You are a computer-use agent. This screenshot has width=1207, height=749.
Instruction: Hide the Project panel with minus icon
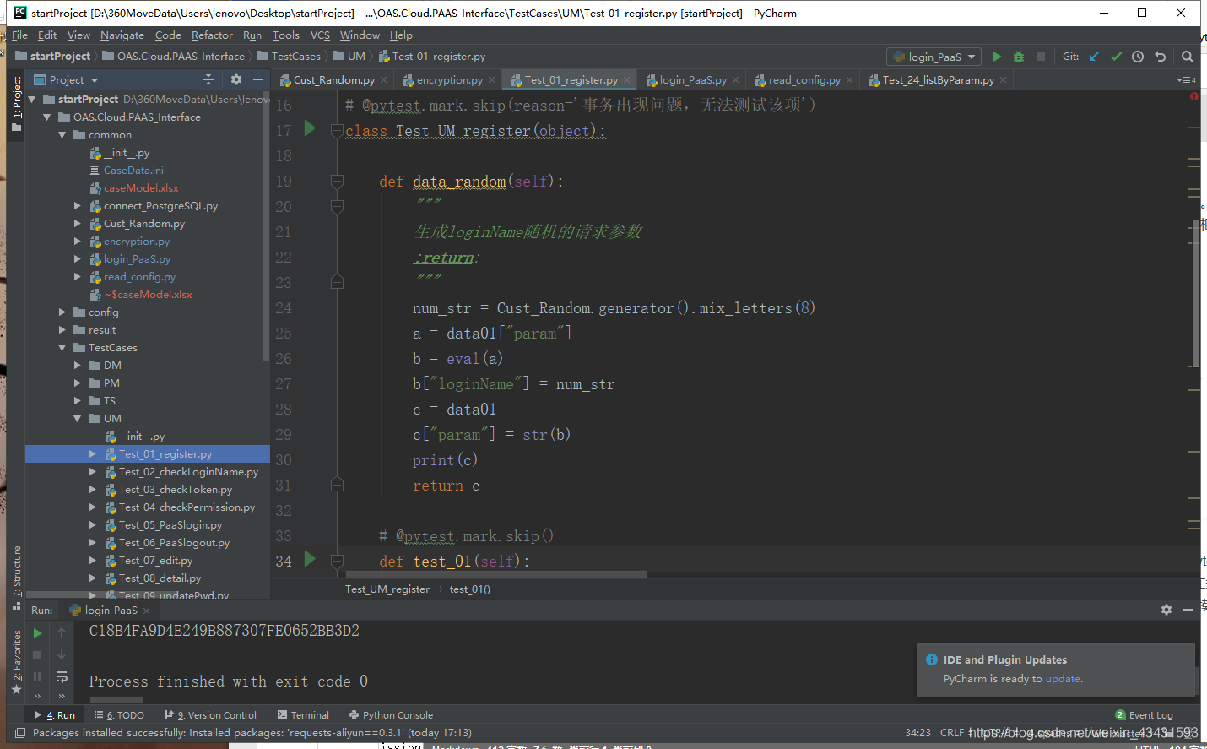coord(258,79)
